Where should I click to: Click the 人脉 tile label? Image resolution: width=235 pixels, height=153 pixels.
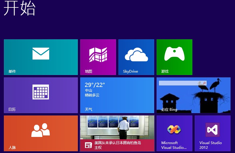pyautogui.click(x=12, y=147)
